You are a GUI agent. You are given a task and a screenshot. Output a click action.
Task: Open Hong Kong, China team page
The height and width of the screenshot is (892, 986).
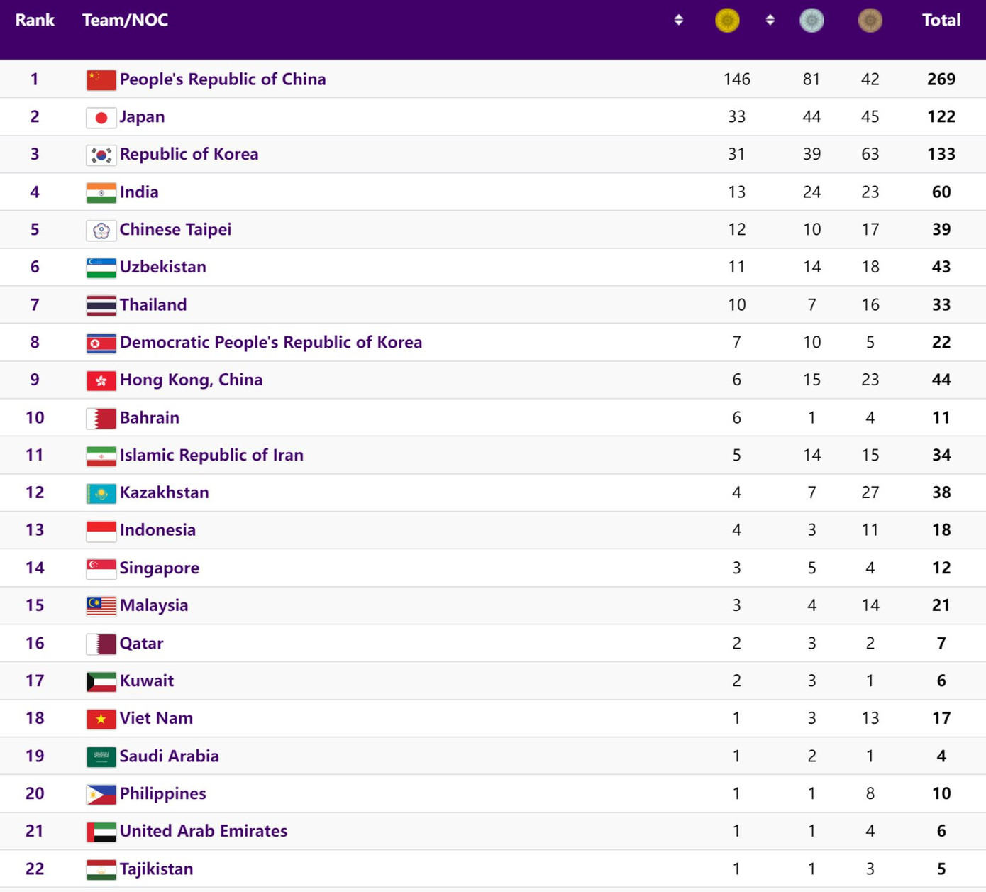(x=191, y=380)
